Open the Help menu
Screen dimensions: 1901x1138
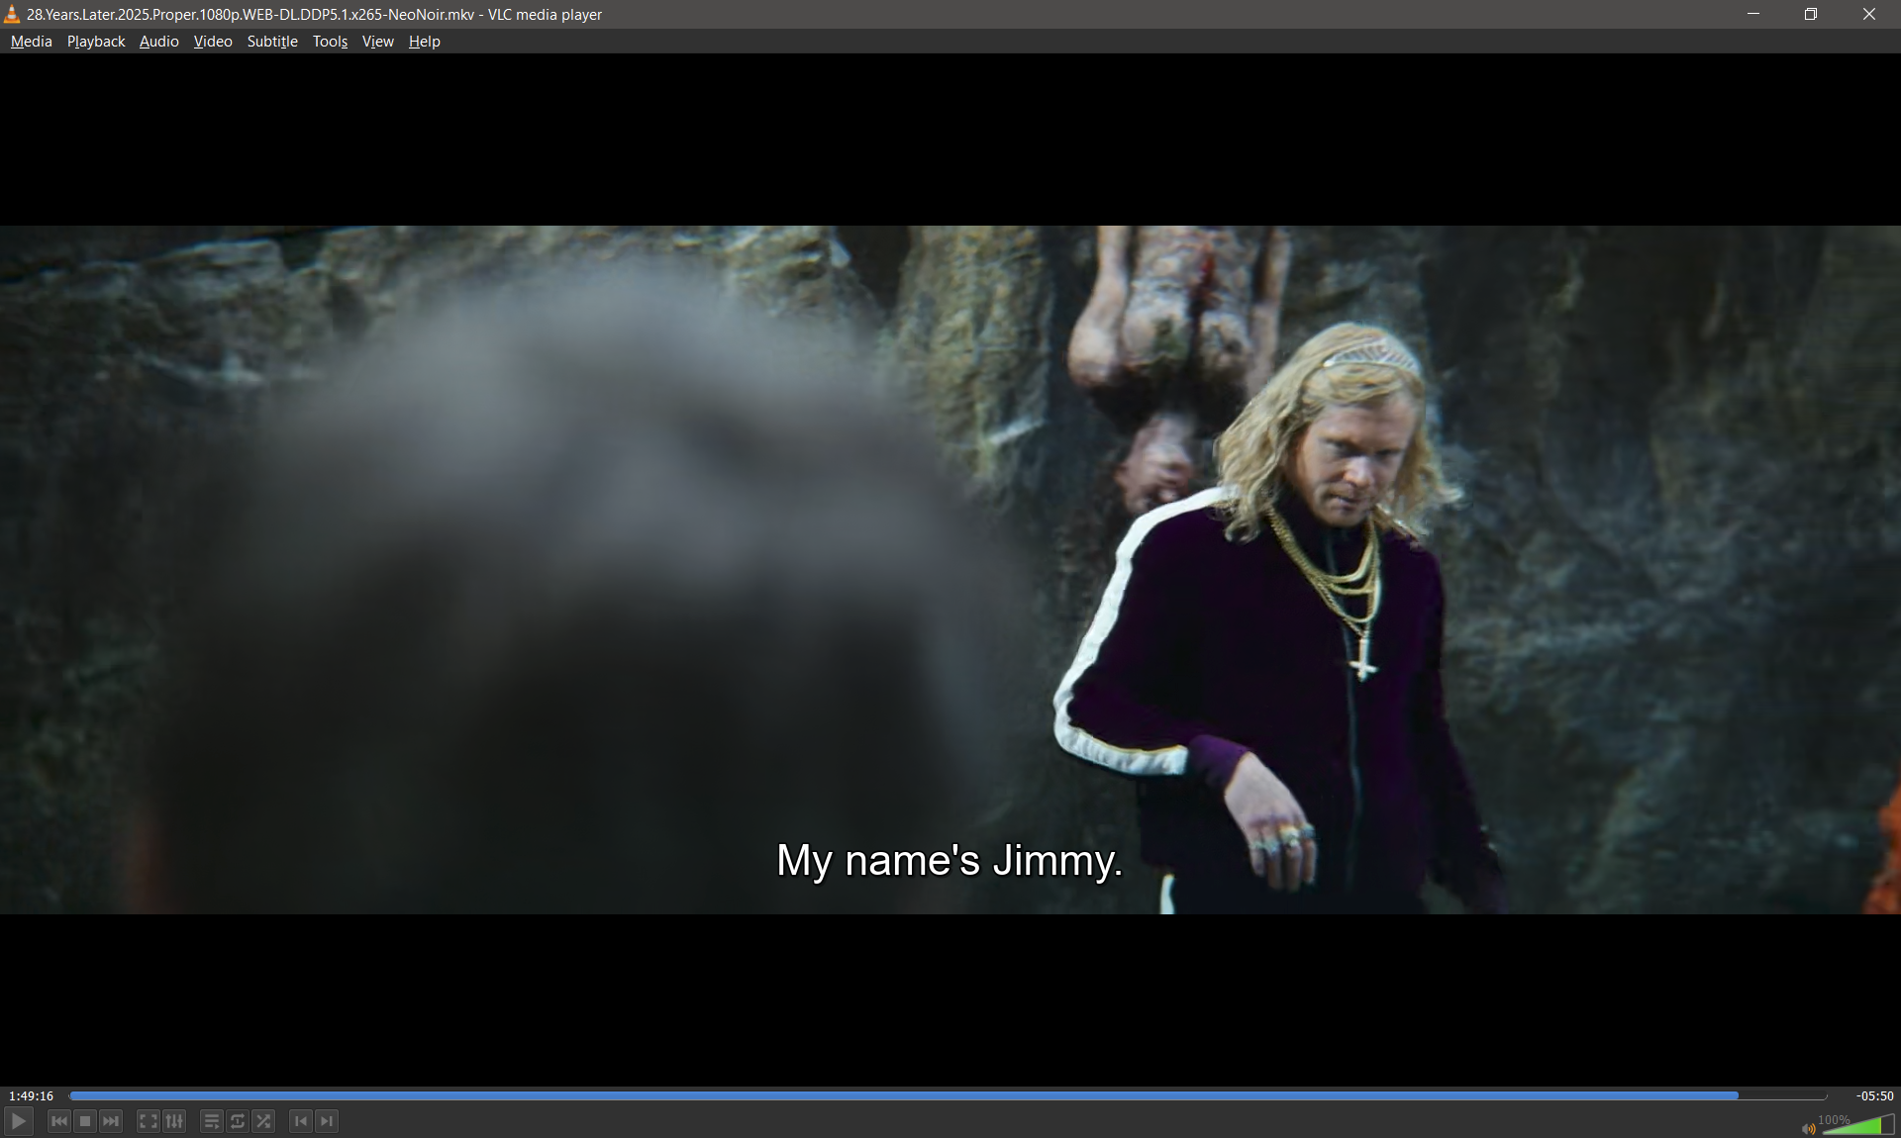pos(424,42)
